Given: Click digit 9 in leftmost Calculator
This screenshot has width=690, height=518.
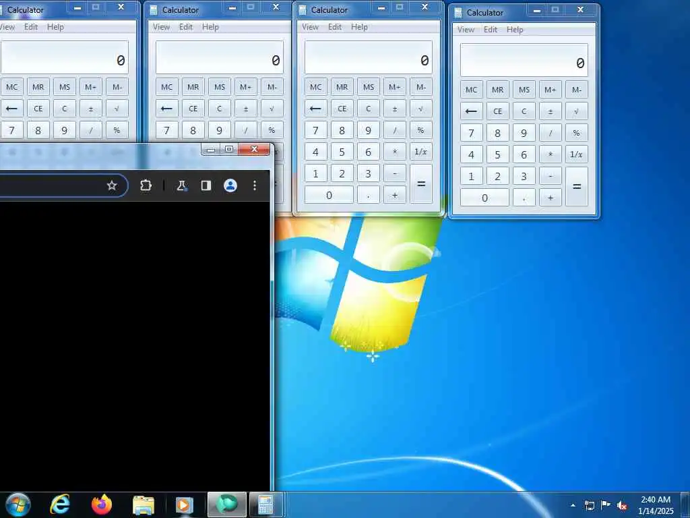Looking at the screenshot, I should [x=64, y=130].
